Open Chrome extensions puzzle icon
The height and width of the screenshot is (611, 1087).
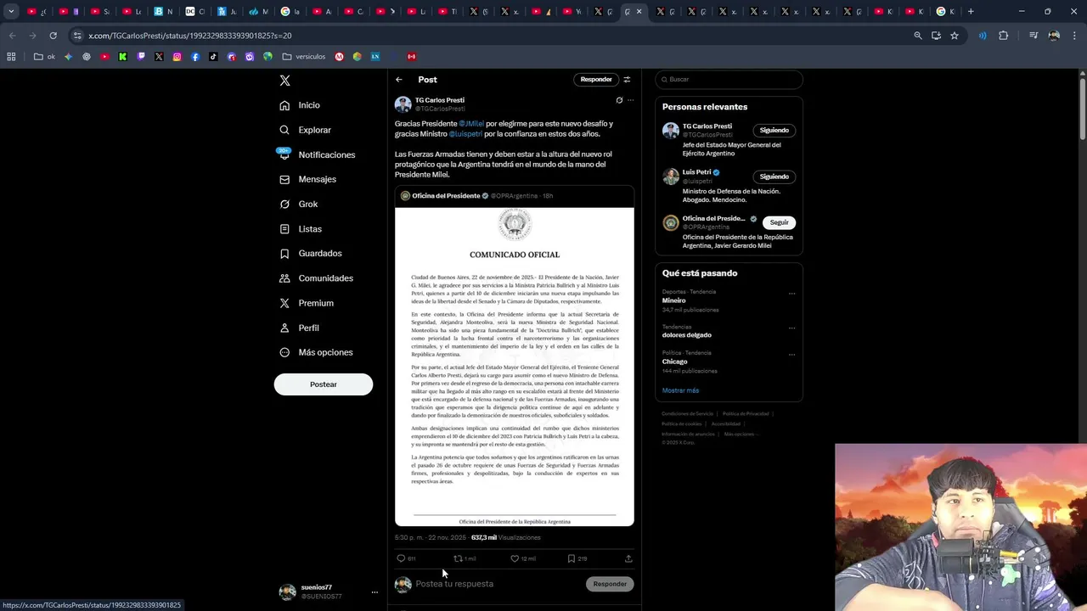click(x=1004, y=36)
